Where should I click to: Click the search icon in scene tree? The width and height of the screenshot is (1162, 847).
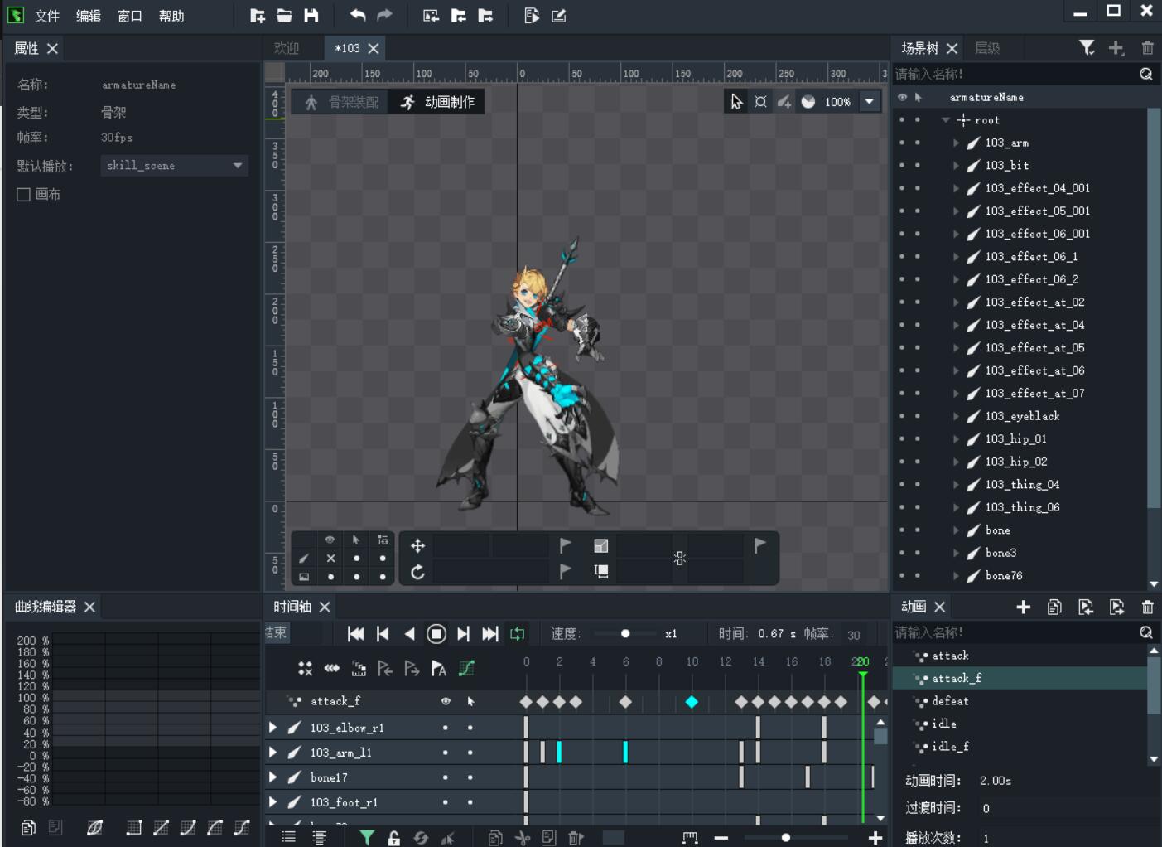pyautogui.click(x=1146, y=74)
